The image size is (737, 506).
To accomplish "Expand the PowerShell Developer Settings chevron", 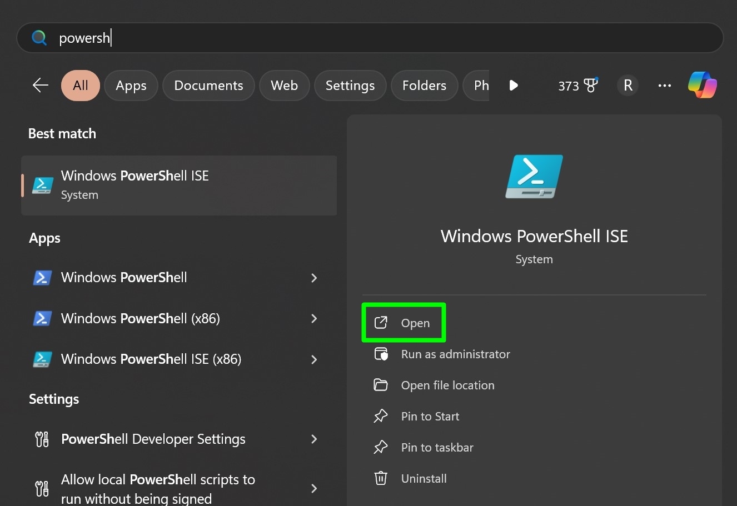I will pos(314,439).
